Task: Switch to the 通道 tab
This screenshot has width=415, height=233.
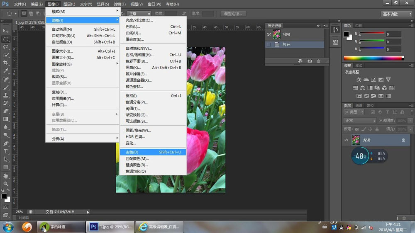Action: (359, 105)
